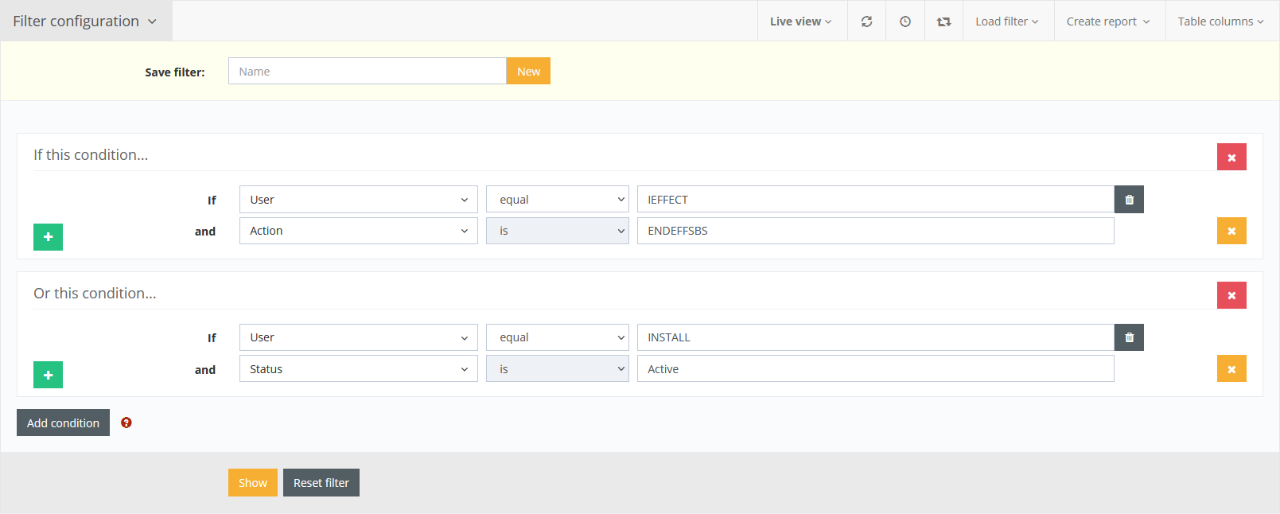Click the orange Show button
The width and height of the screenshot is (1280, 514).
pos(252,483)
